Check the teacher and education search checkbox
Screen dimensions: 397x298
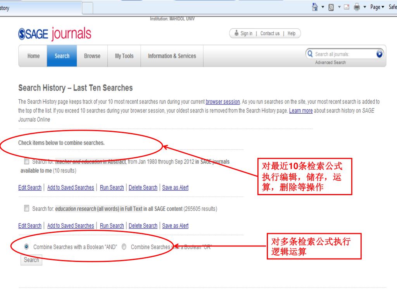coord(27,161)
